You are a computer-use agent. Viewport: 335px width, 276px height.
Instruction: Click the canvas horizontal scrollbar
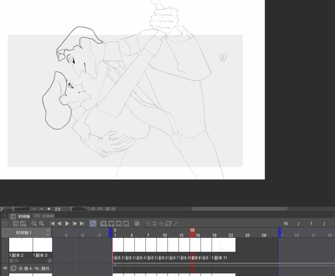tap(239, 209)
